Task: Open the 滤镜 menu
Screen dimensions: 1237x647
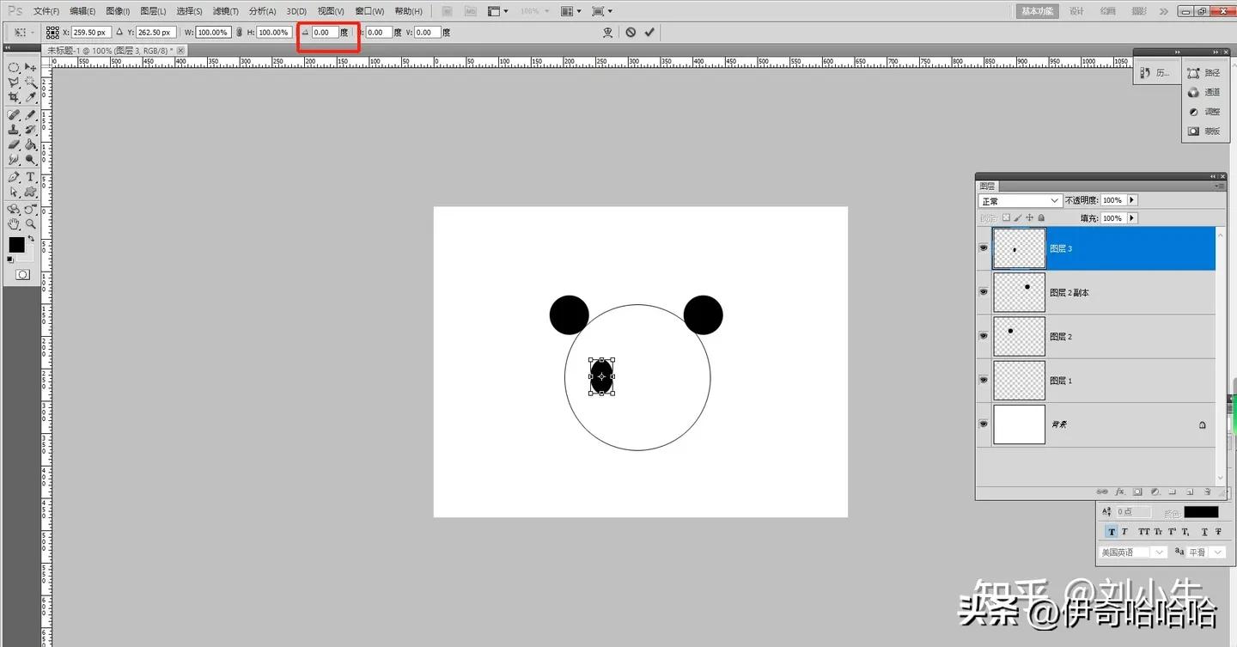Action: pos(224,10)
